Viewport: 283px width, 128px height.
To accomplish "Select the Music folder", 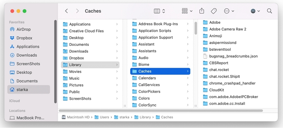I will click(90, 78).
